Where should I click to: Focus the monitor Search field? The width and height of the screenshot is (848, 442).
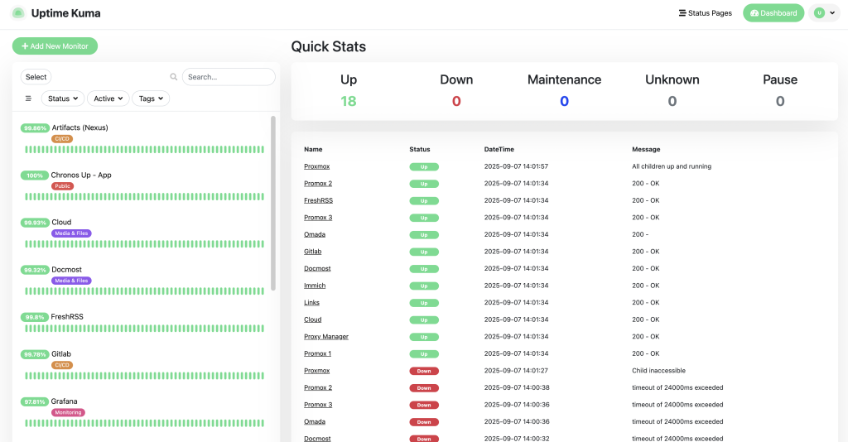(229, 77)
